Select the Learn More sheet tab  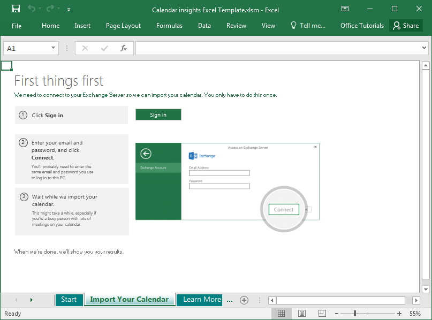tap(199, 300)
